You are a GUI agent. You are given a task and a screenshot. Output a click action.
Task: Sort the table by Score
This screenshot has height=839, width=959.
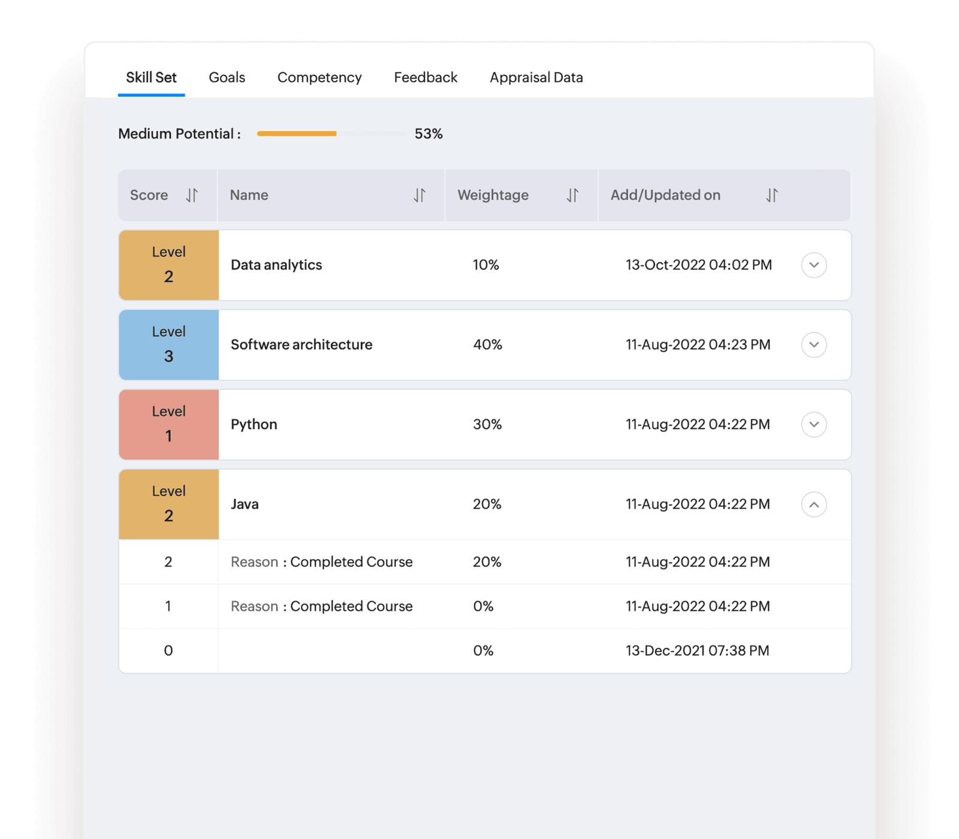pyautogui.click(x=192, y=195)
